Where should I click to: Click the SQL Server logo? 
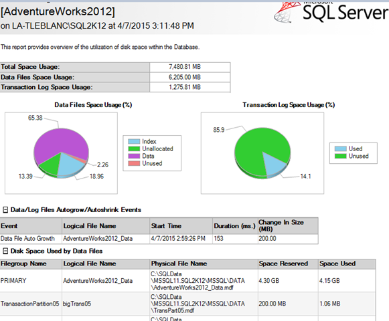tap(331, 12)
